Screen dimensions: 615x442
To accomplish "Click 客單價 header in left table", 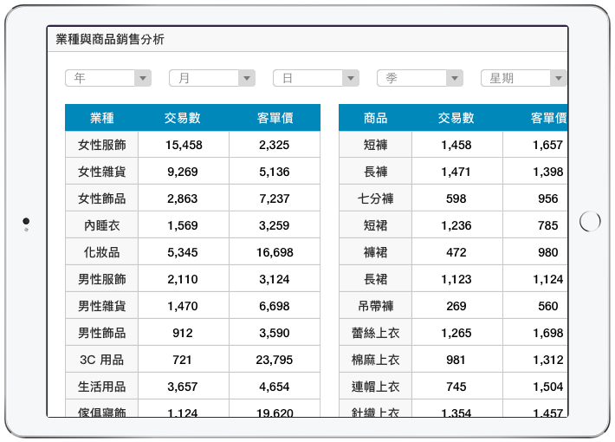I will pos(275,118).
